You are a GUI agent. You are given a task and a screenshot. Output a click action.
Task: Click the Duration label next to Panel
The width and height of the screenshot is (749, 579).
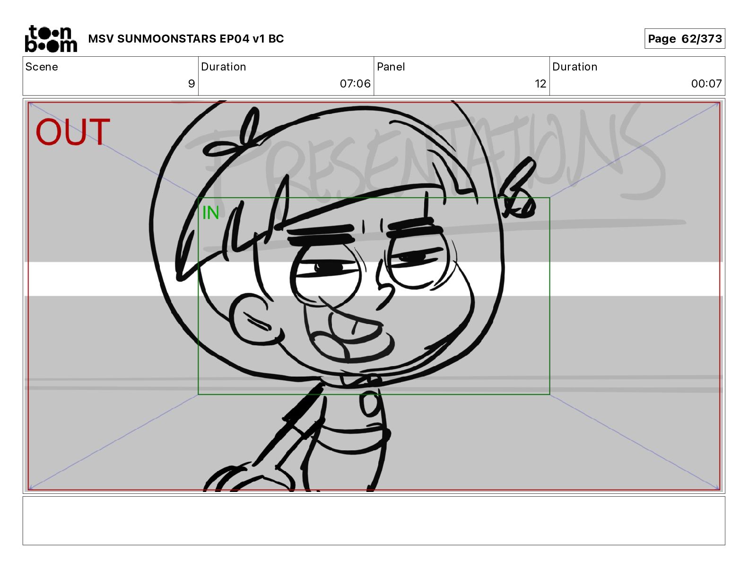(x=575, y=67)
